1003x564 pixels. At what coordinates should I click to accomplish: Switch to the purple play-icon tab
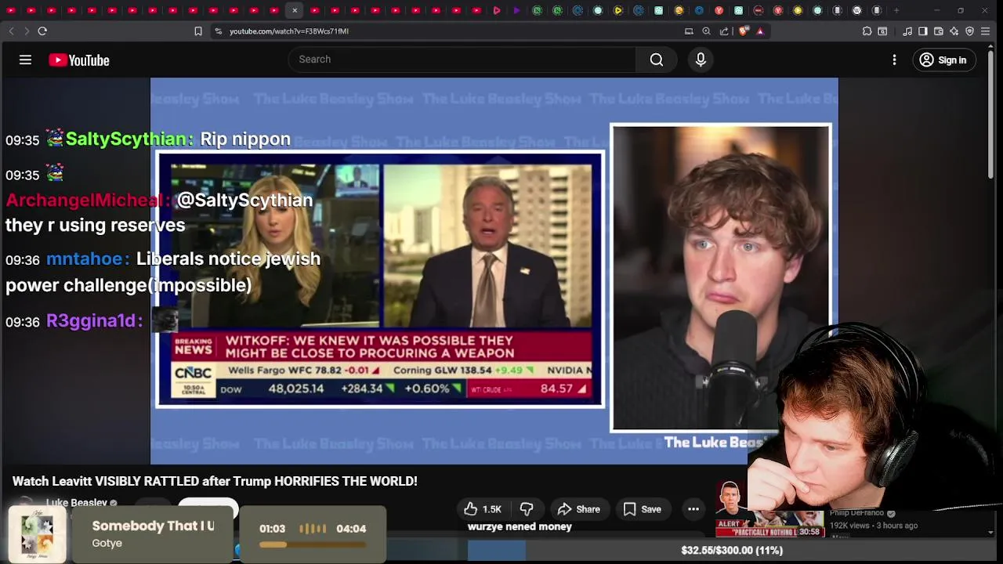coord(516,10)
